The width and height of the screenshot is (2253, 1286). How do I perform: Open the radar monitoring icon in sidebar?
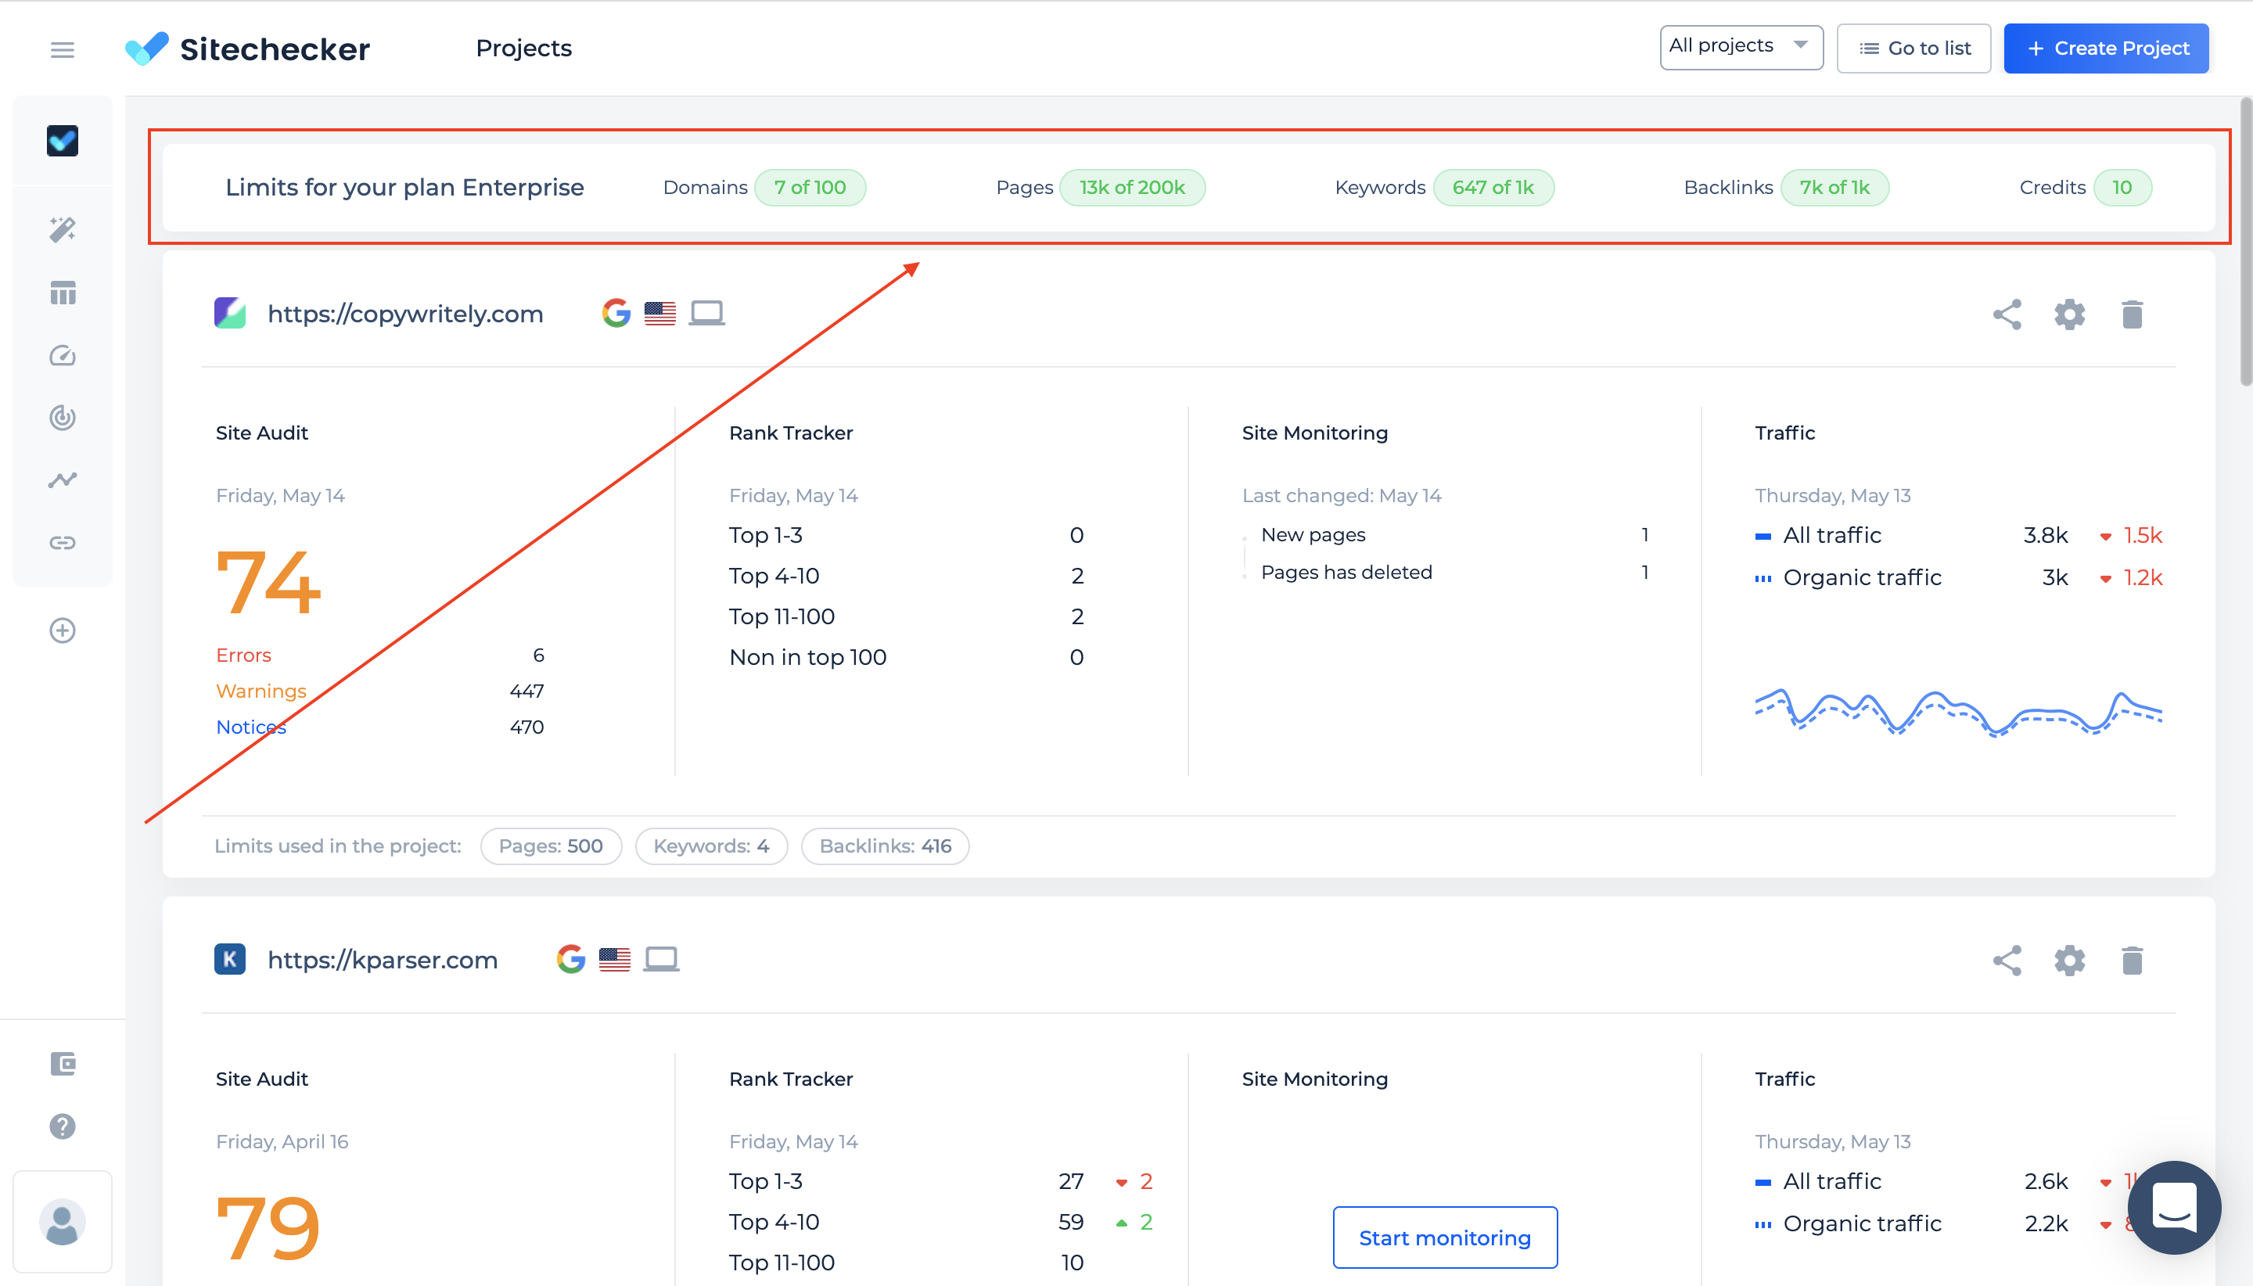tap(62, 417)
